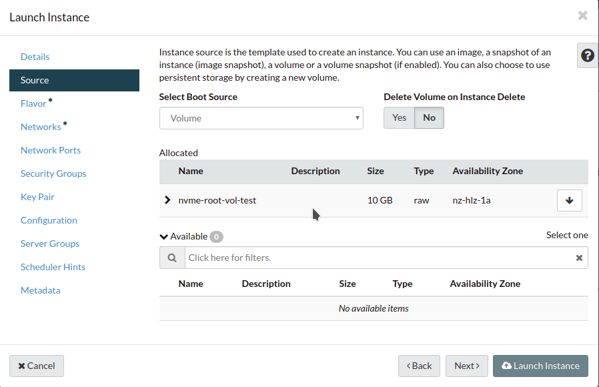Expand nvme-root-vol-test row details
This screenshot has height=387, width=599.
[x=167, y=200]
